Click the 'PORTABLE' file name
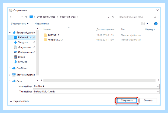168x113 pixels. pos(53,35)
